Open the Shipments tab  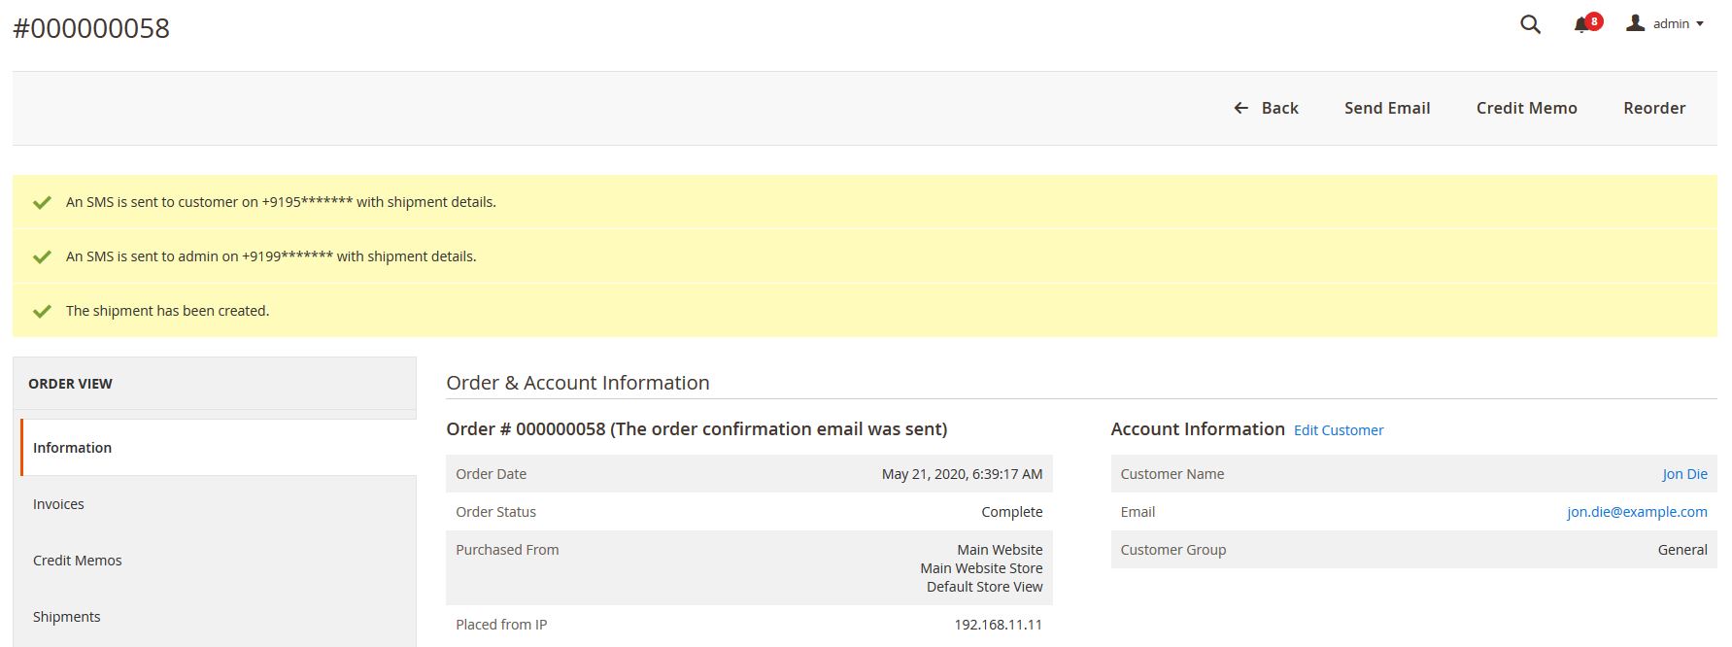point(66,617)
